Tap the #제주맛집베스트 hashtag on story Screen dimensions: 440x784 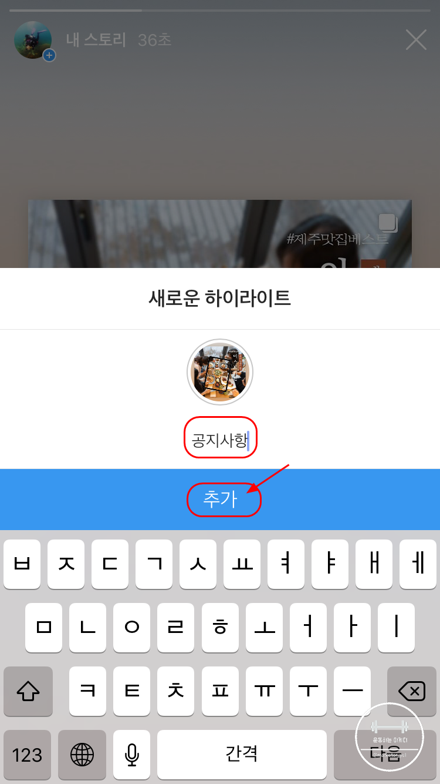(x=337, y=239)
